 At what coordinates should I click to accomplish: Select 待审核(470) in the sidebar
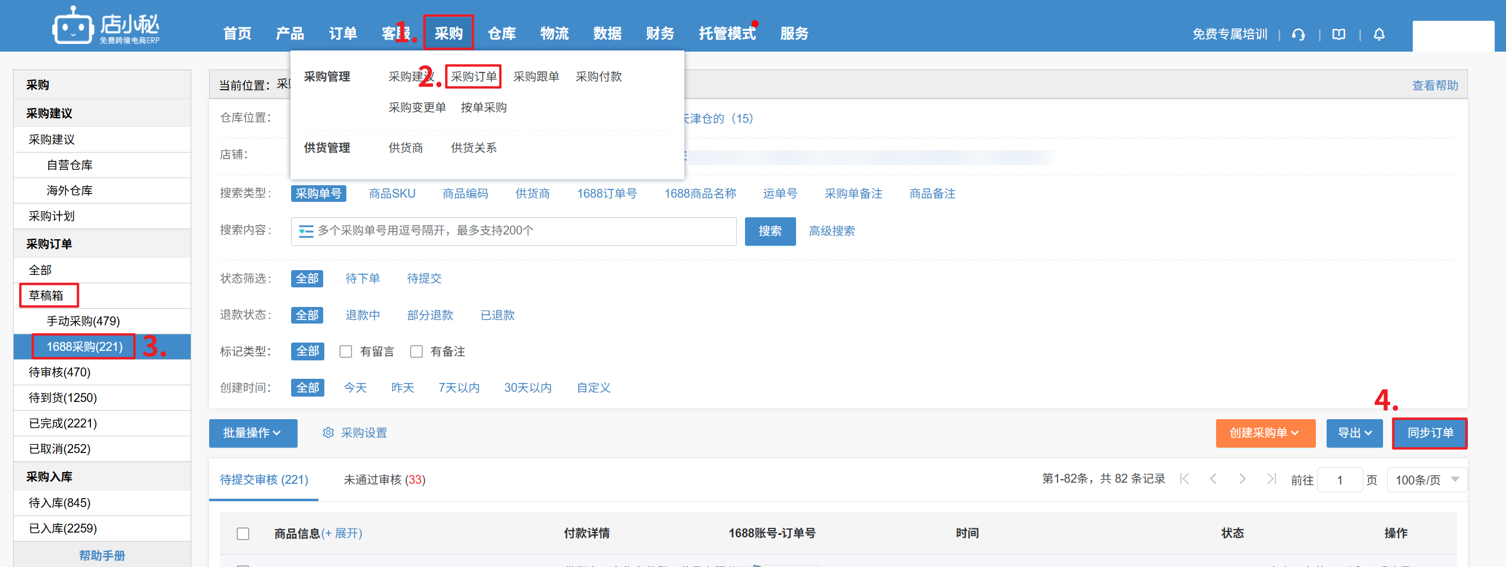(59, 372)
